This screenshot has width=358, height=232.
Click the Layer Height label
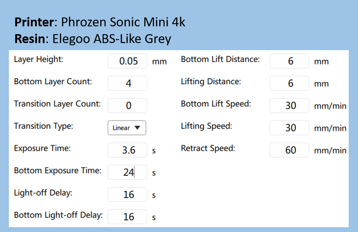tap(39, 59)
